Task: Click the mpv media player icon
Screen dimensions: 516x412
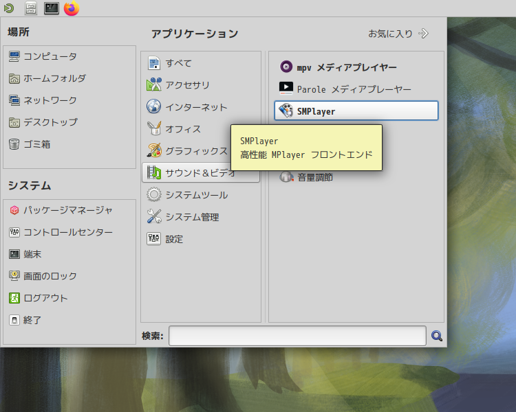Action: 286,67
